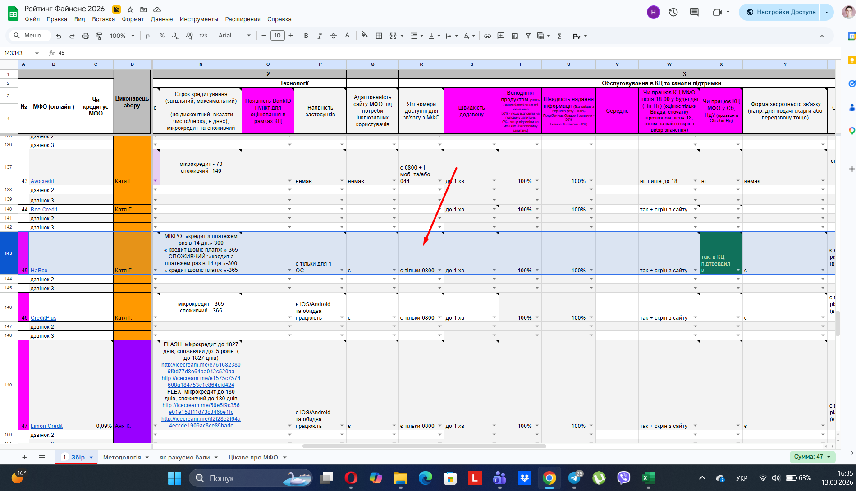
Task: Toggle bold formatting
Action: tap(306, 36)
